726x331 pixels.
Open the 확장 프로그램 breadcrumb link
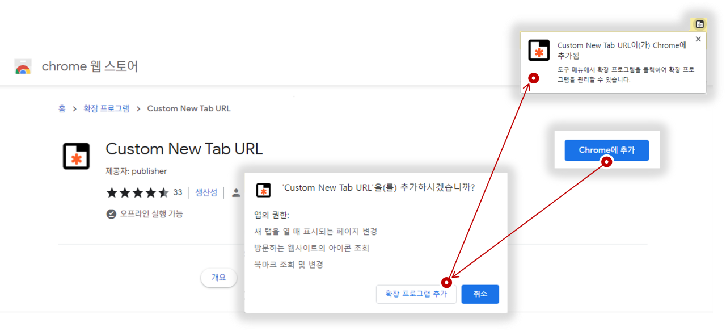click(107, 108)
